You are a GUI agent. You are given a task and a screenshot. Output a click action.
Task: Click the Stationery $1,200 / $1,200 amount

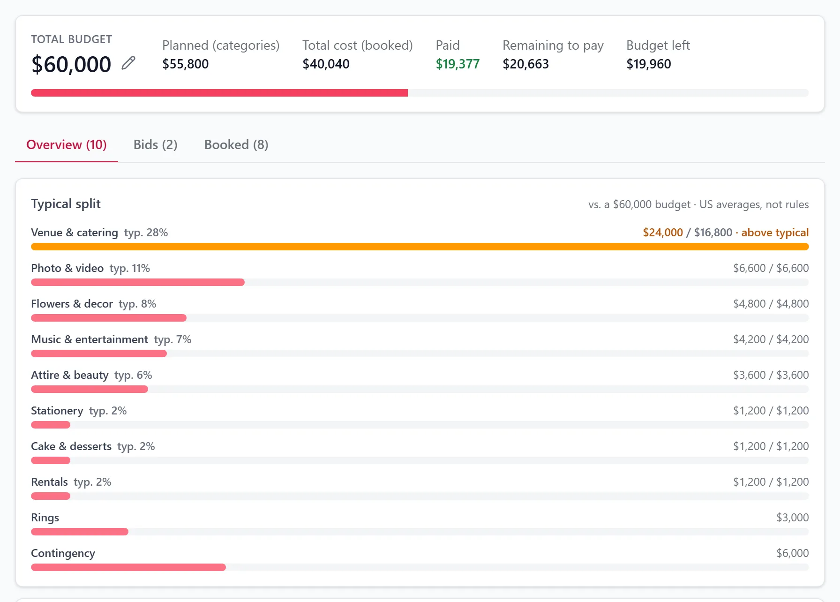pos(771,411)
